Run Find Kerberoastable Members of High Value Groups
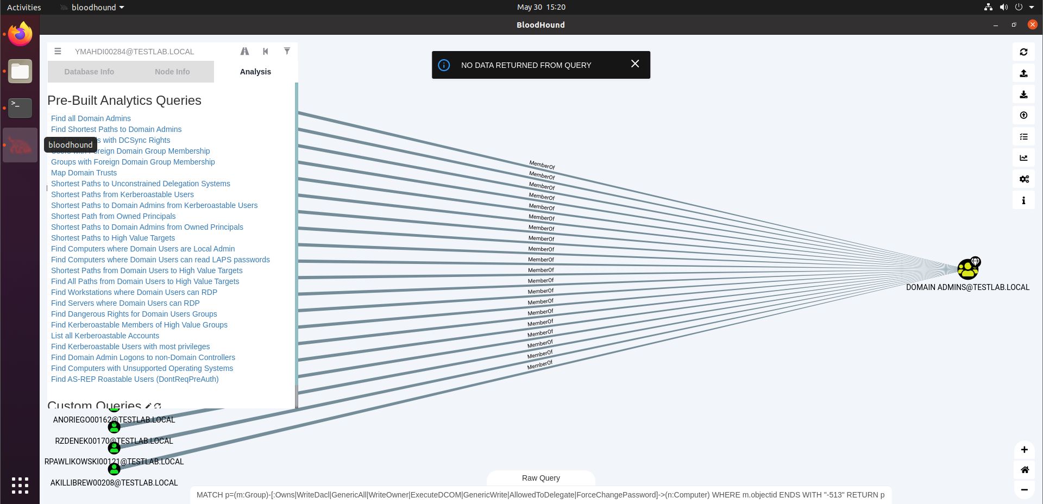Viewport: 1043px width, 504px height. pos(139,325)
